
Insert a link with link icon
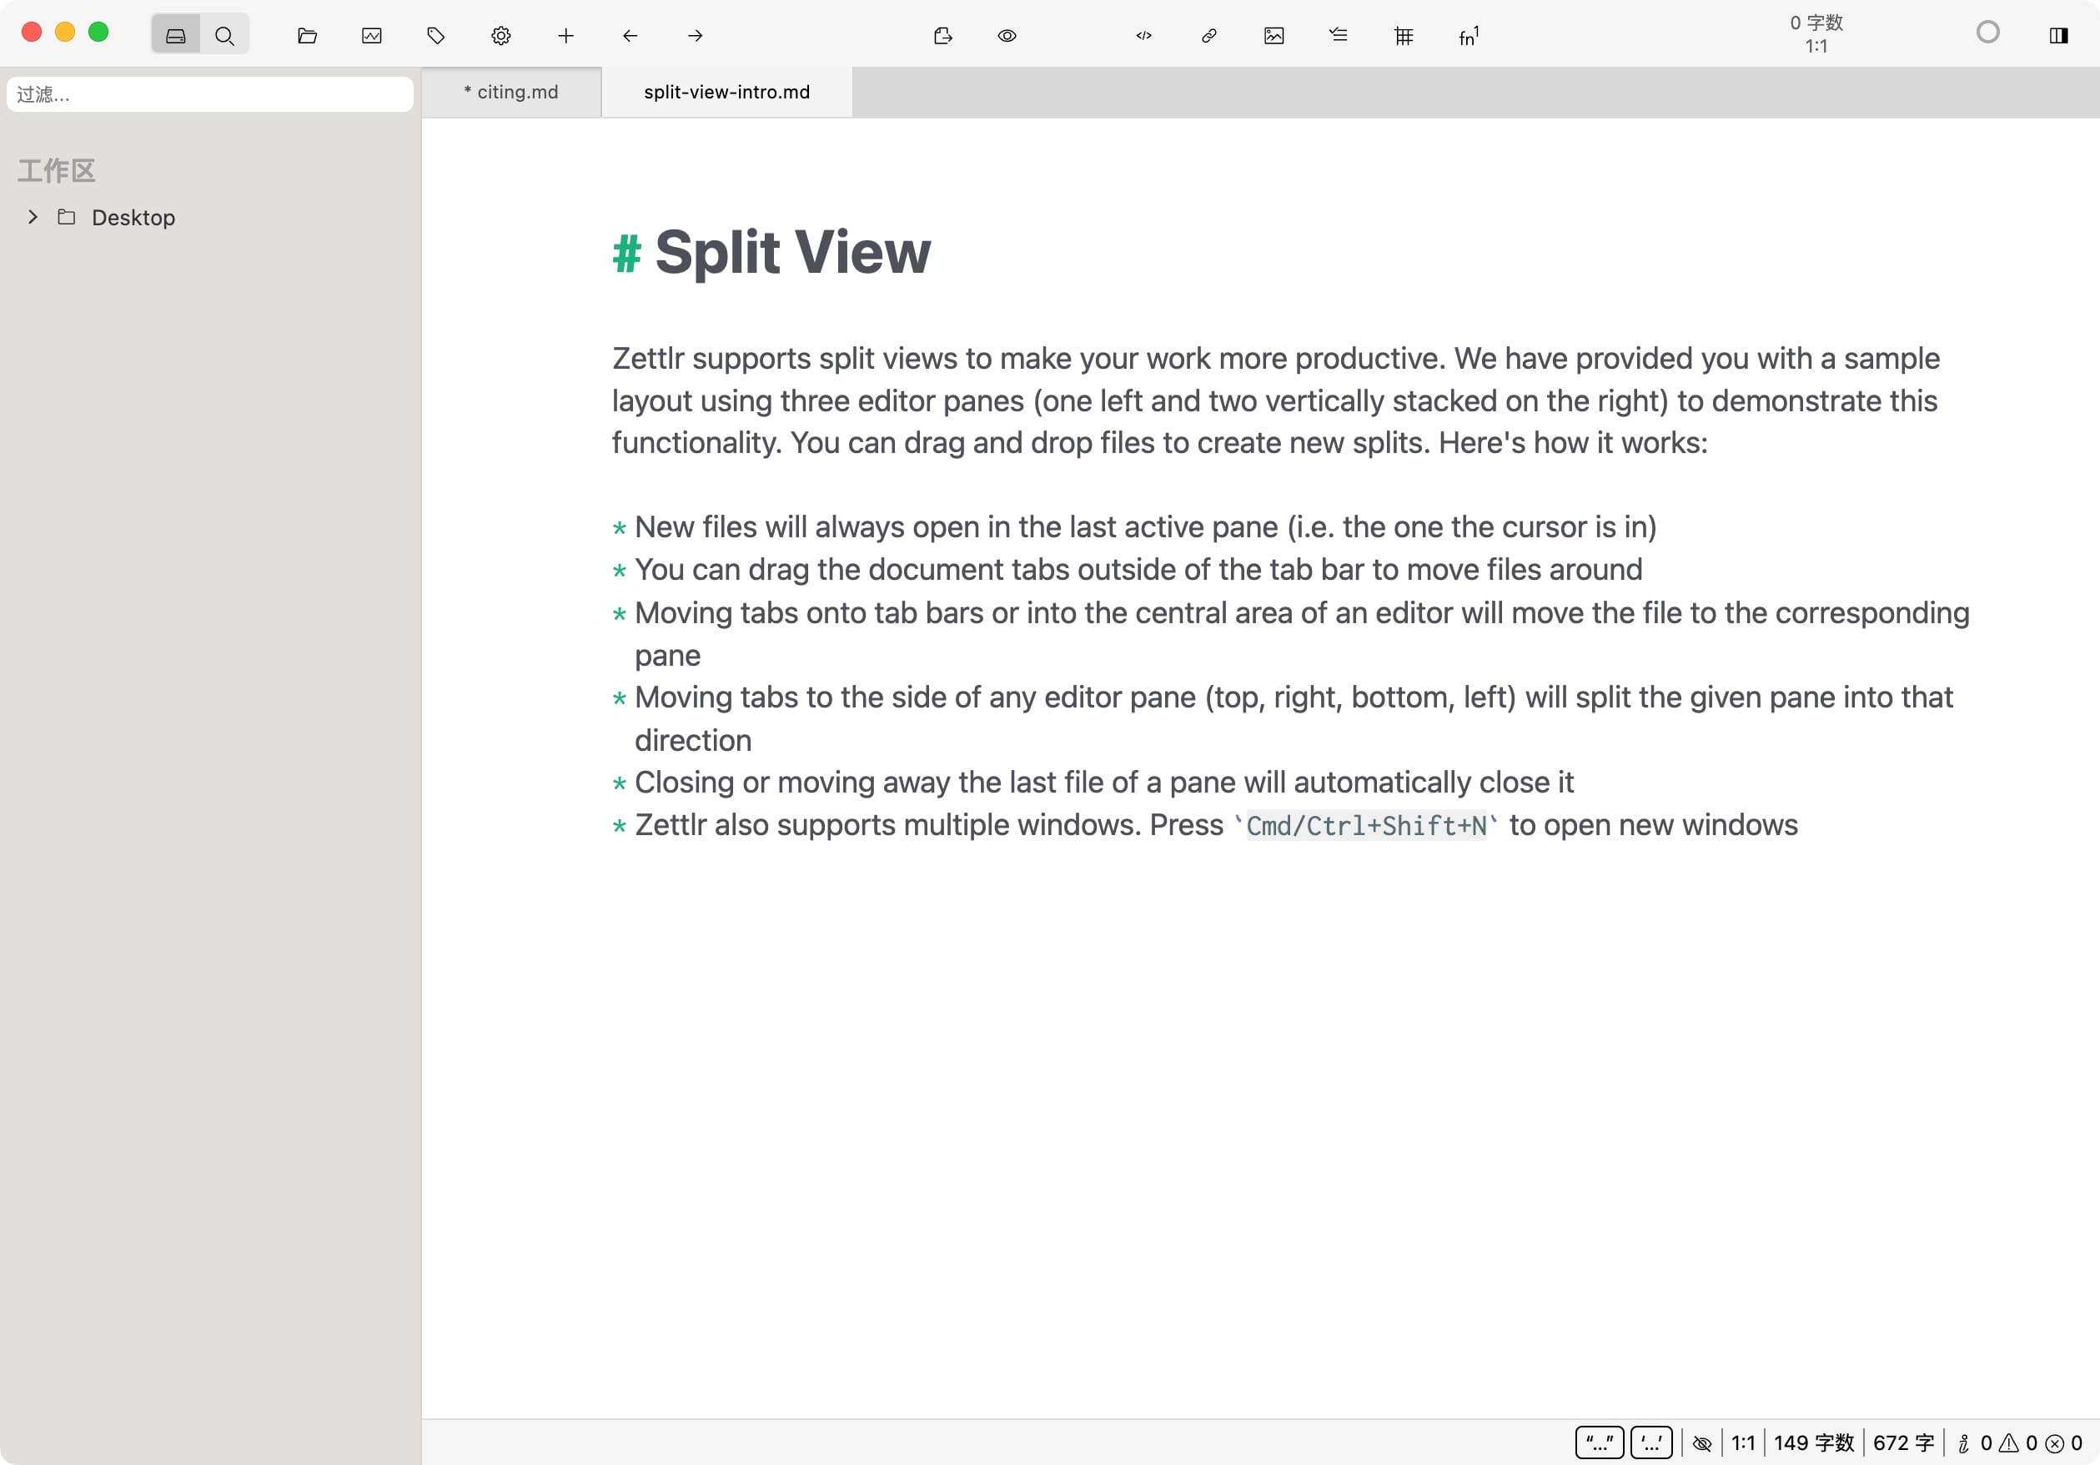tap(1209, 36)
